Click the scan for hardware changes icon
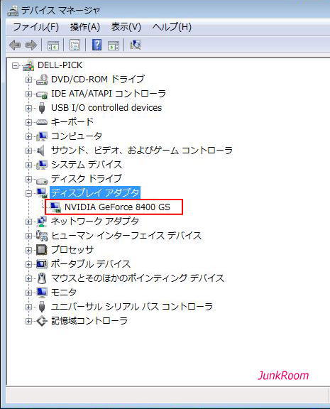The height and width of the screenshot is (409, 330). pyautogui.click(x=136, y=45)
